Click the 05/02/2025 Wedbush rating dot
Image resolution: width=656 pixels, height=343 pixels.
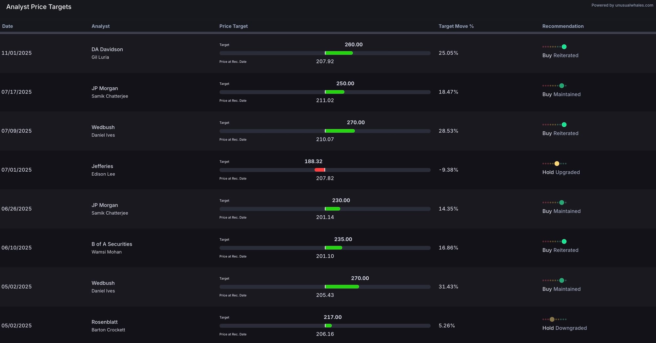tap(562, 280)
